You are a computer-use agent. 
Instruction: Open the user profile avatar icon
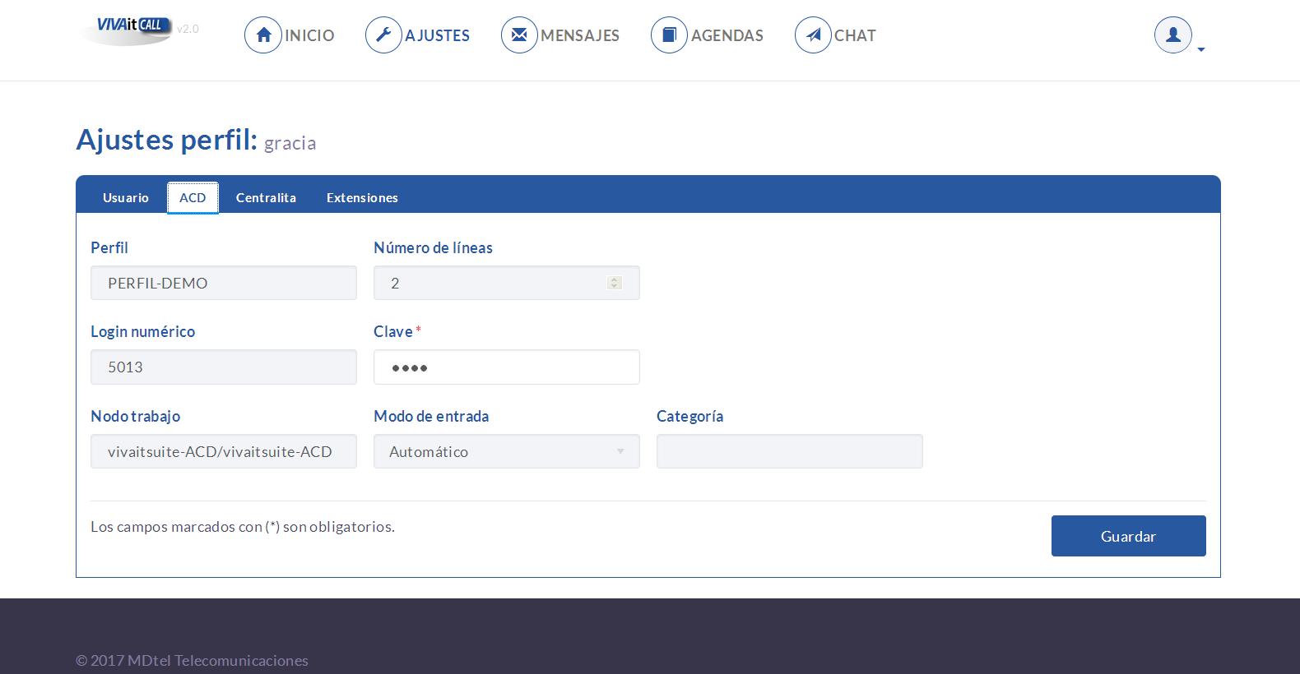pos(1173,35)
